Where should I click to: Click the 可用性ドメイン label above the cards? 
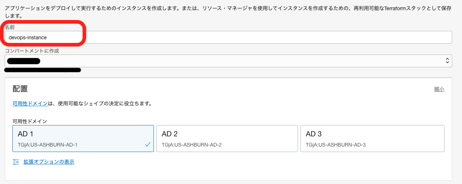(x=30, y=121)
